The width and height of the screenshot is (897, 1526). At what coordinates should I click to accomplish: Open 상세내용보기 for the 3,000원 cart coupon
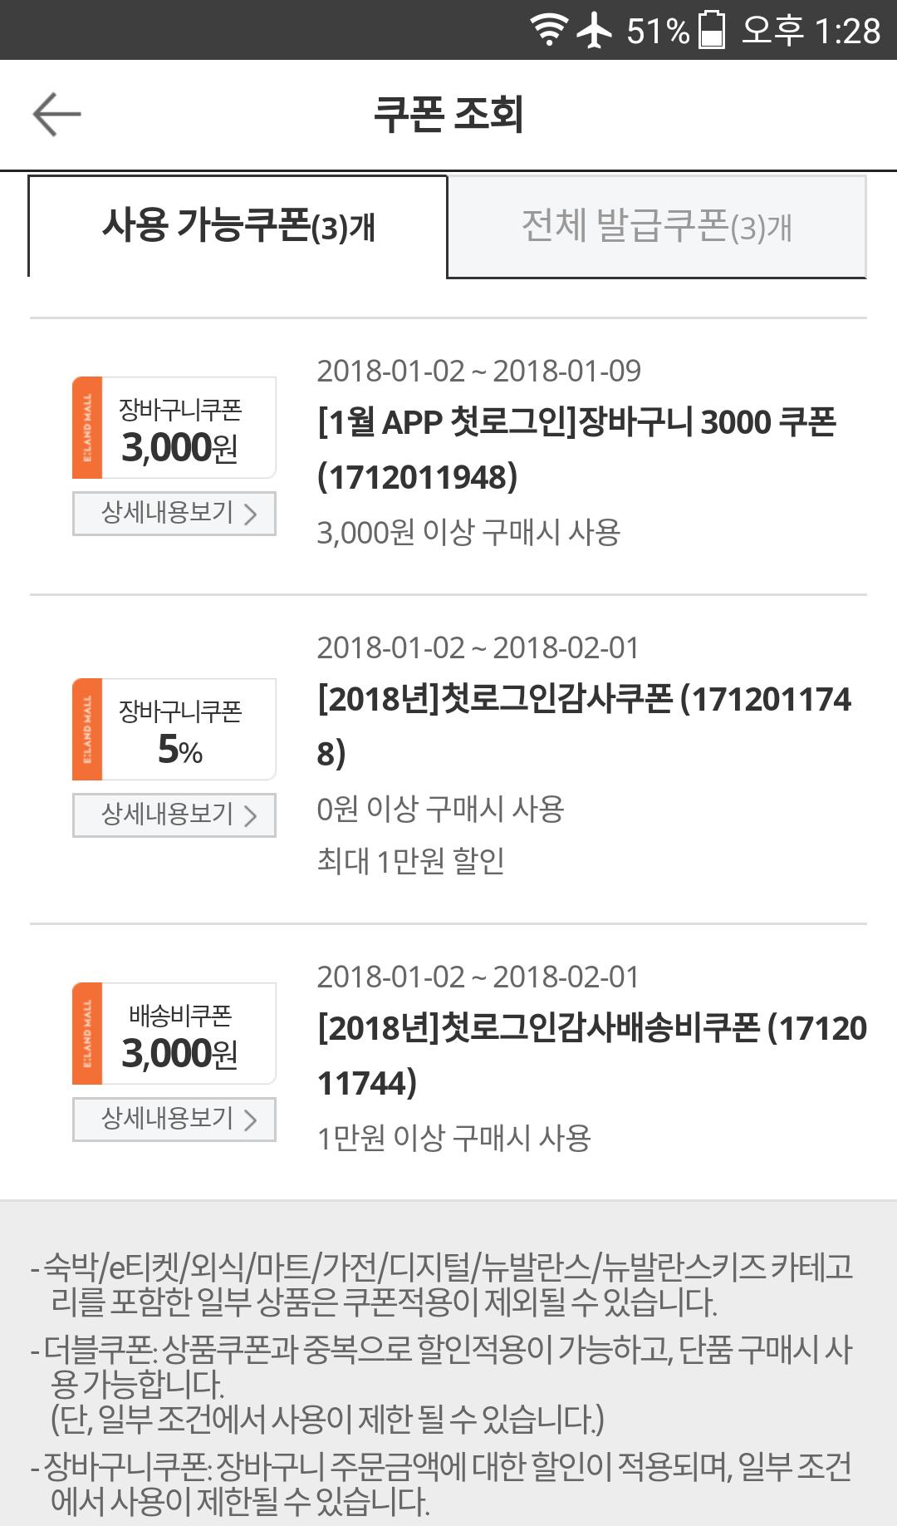point(174,513)
